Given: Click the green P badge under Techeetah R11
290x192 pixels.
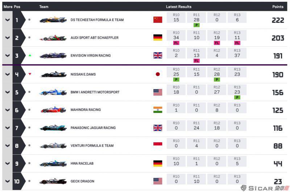Looking at the screenshot, I should click(196, 25).
